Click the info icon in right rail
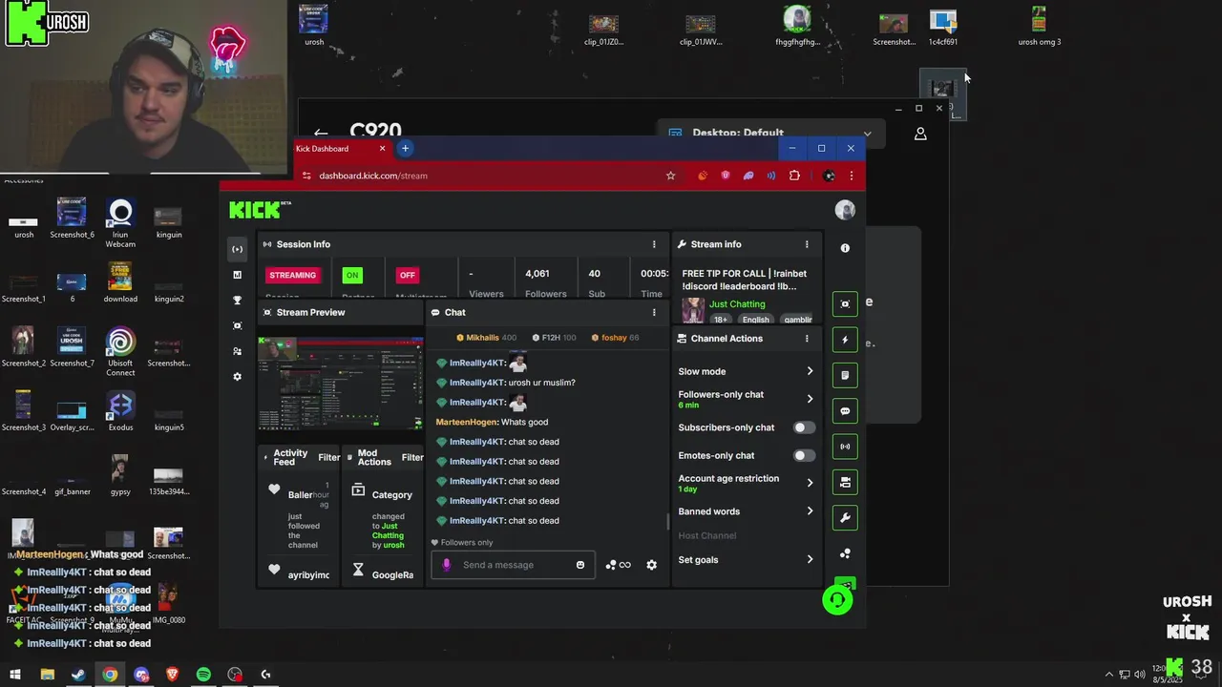 coord(845,248)
